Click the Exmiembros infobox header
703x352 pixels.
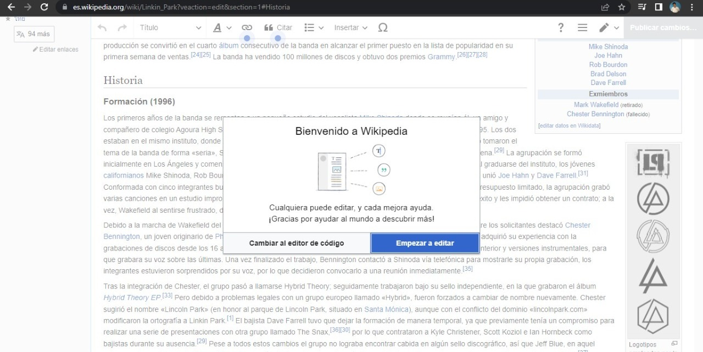pyautogui.click(x=608, y=94)
